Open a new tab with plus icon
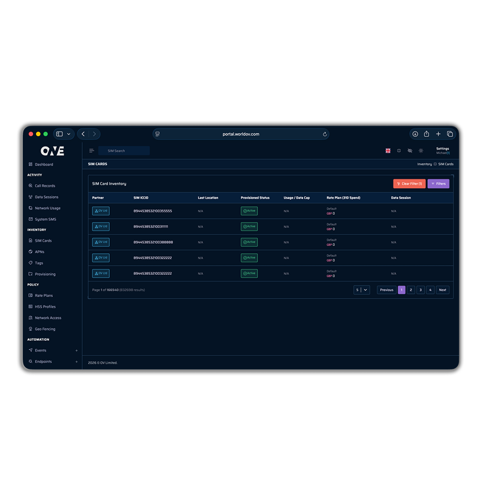This screenshot has height=480, width=480. pos(438,134)
